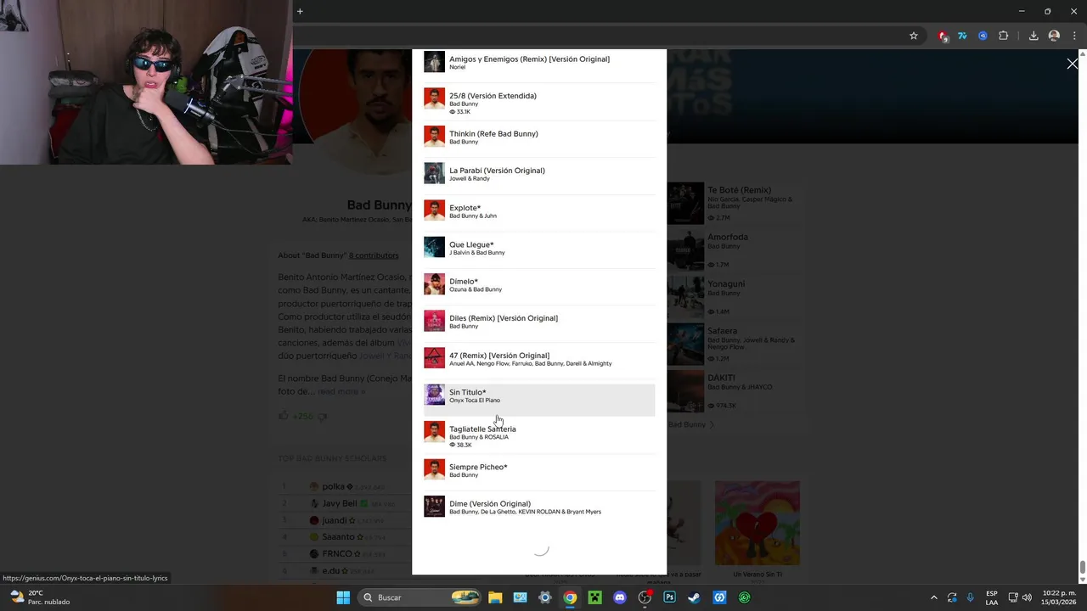Open the blue circular extension icon

pyautogui.click(x=983, y=36)
